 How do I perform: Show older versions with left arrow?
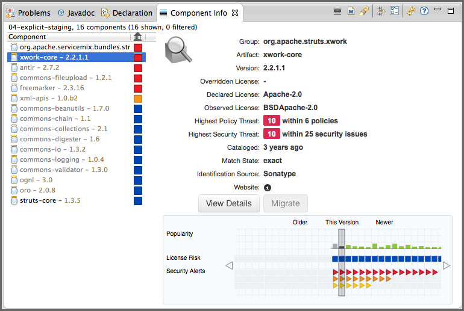coord(229,266)
